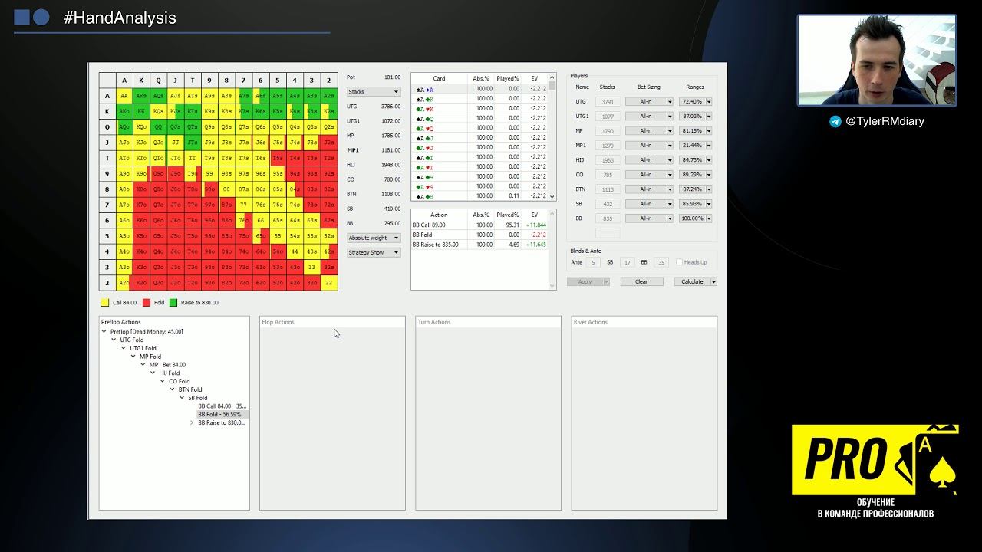The width and height of the screenshot is (982, 552).
Task: Click the MP1 stack value 1181.00
Action: click(391, 150)
